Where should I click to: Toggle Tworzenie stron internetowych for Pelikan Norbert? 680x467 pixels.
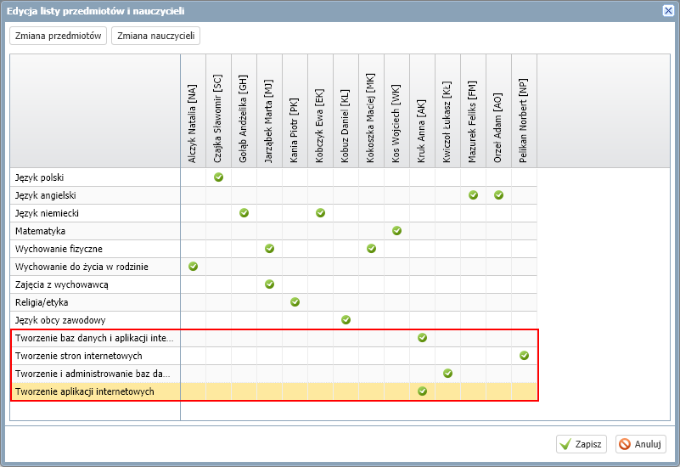click(x=525, y=356)
